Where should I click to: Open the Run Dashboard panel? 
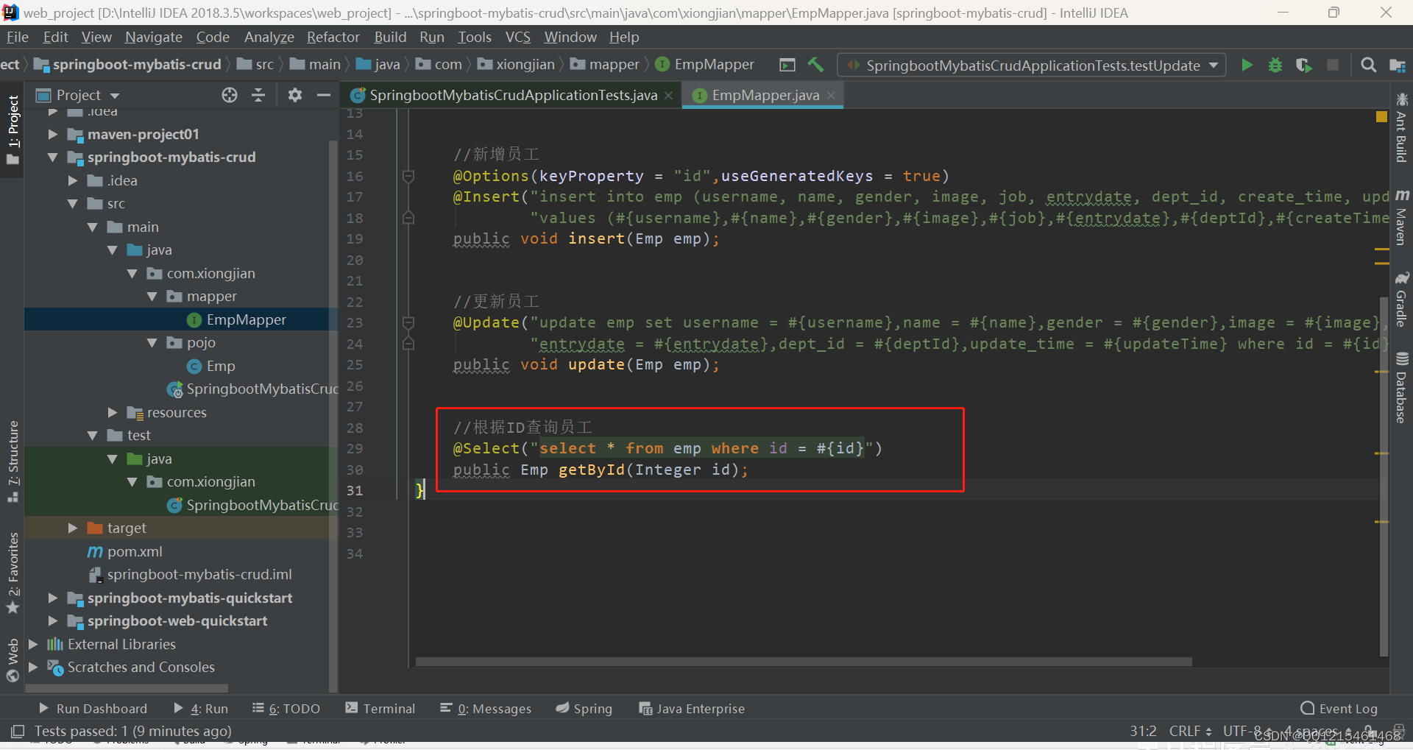(x=93, y=708)
